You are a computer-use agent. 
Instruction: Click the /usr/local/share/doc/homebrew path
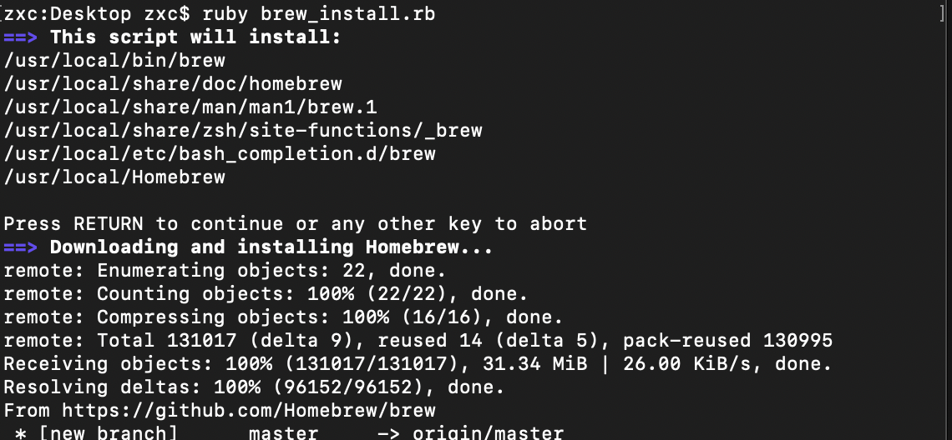[x=173, y=83]
